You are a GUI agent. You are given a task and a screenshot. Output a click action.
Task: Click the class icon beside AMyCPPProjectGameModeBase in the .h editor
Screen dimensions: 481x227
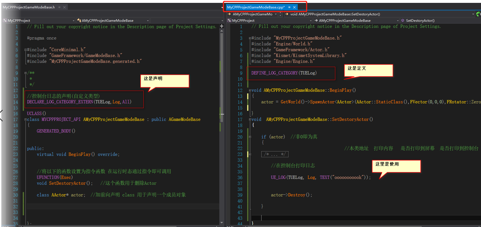[x=79, y=20]
